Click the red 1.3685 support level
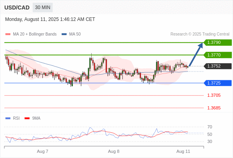The image size is (233, 158). 214,108
